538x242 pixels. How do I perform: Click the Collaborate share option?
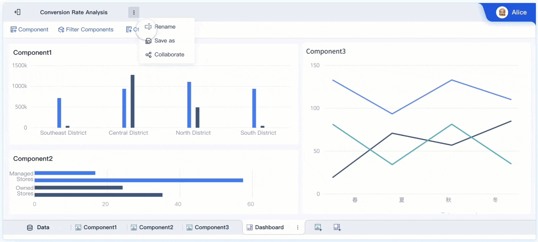(169, 55)
